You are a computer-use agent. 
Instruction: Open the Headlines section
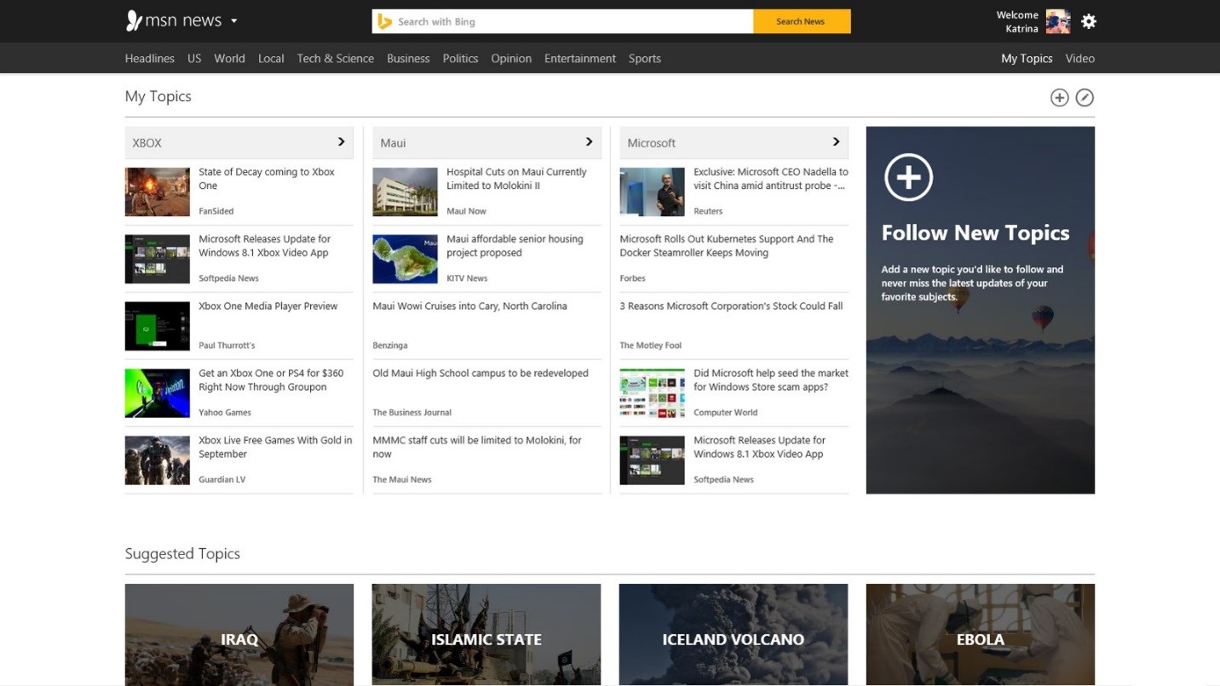click(149, 58)
